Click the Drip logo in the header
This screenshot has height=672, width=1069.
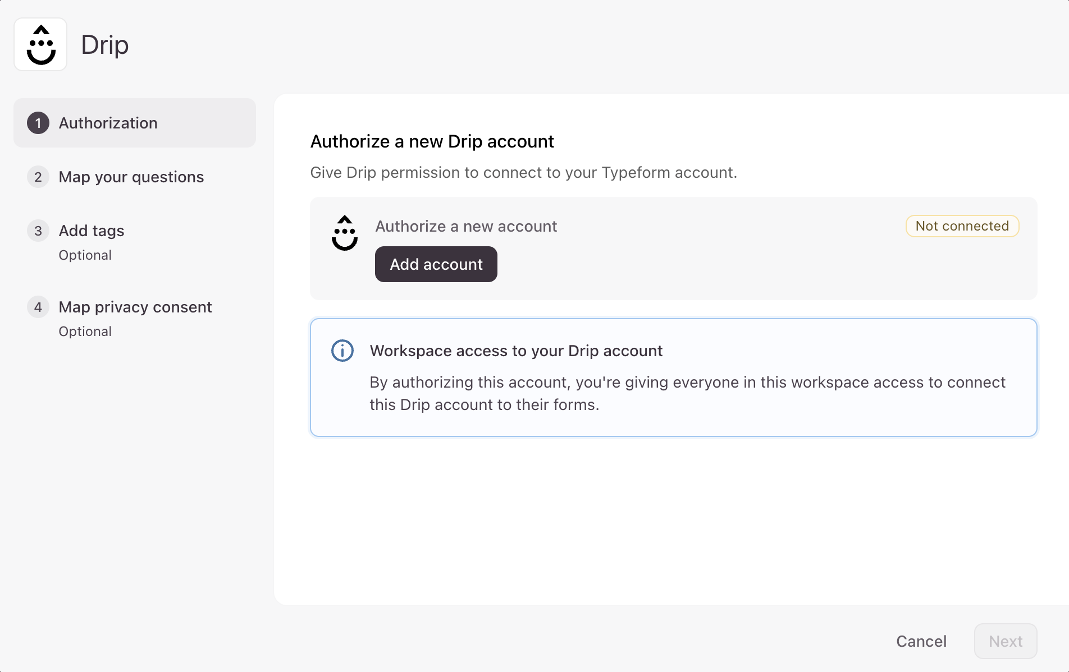point(40,44)
